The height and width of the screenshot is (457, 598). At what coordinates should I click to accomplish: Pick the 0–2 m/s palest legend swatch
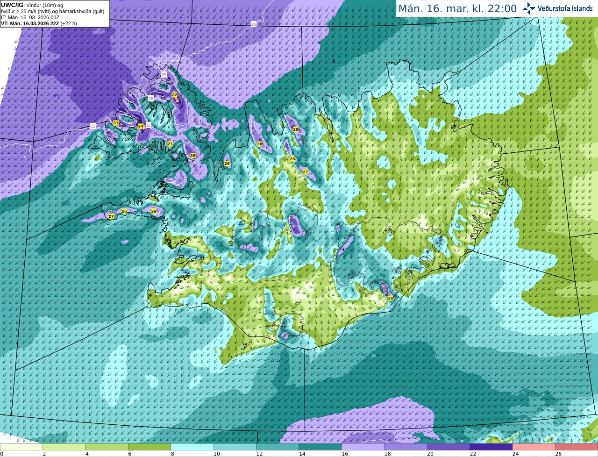tap(21, 447)
